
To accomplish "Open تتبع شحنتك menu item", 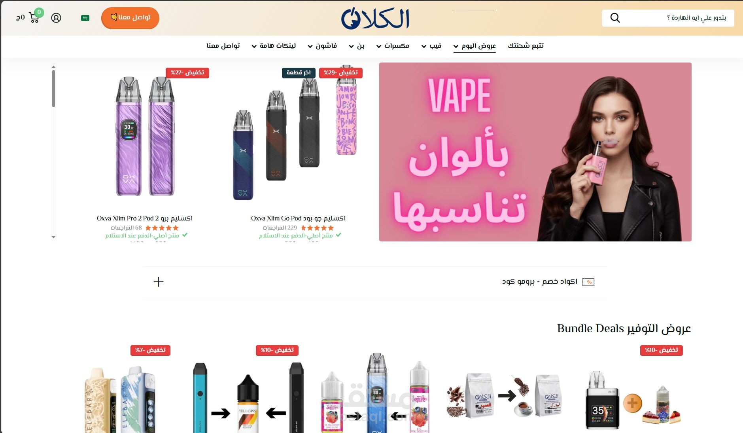I will (x=526, y=46).
